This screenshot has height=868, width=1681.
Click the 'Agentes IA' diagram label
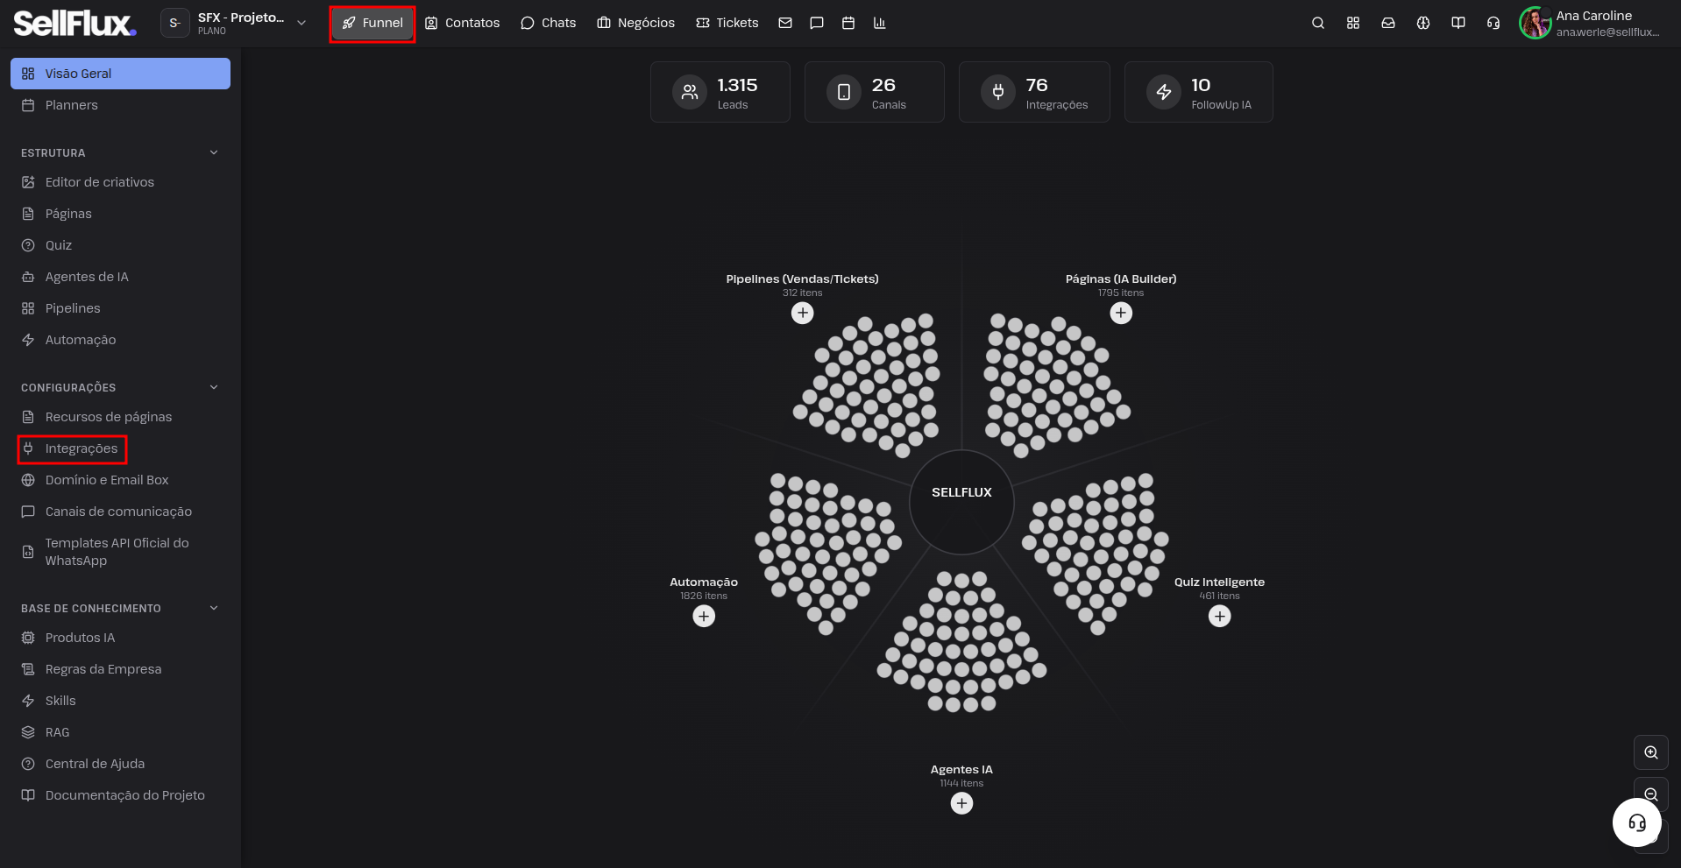click(962, 770)
